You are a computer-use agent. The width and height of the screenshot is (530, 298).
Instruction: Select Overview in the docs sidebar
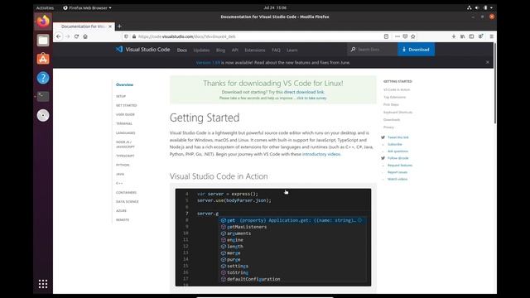124,84
